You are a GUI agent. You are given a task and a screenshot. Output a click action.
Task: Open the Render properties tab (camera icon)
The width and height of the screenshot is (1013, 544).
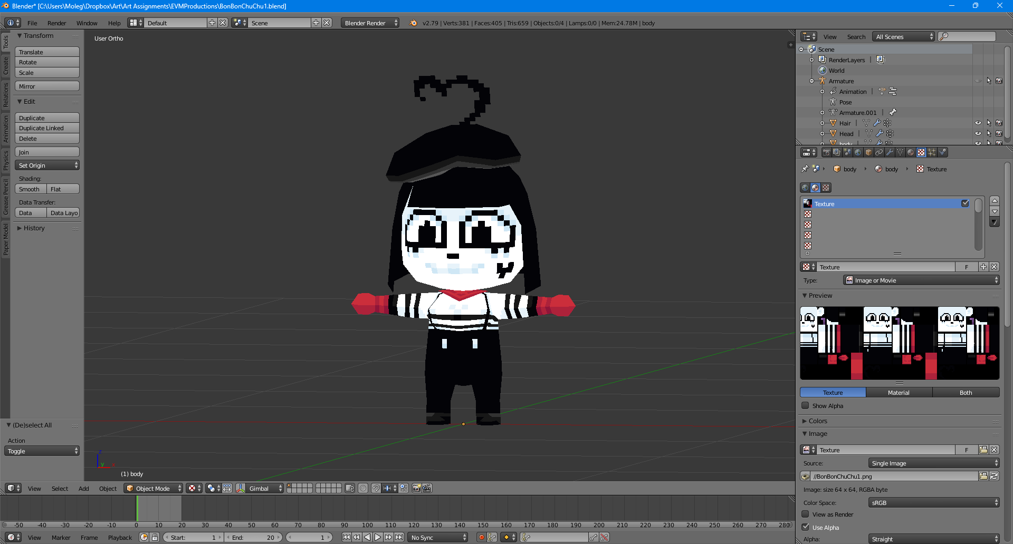coord(826,153)
